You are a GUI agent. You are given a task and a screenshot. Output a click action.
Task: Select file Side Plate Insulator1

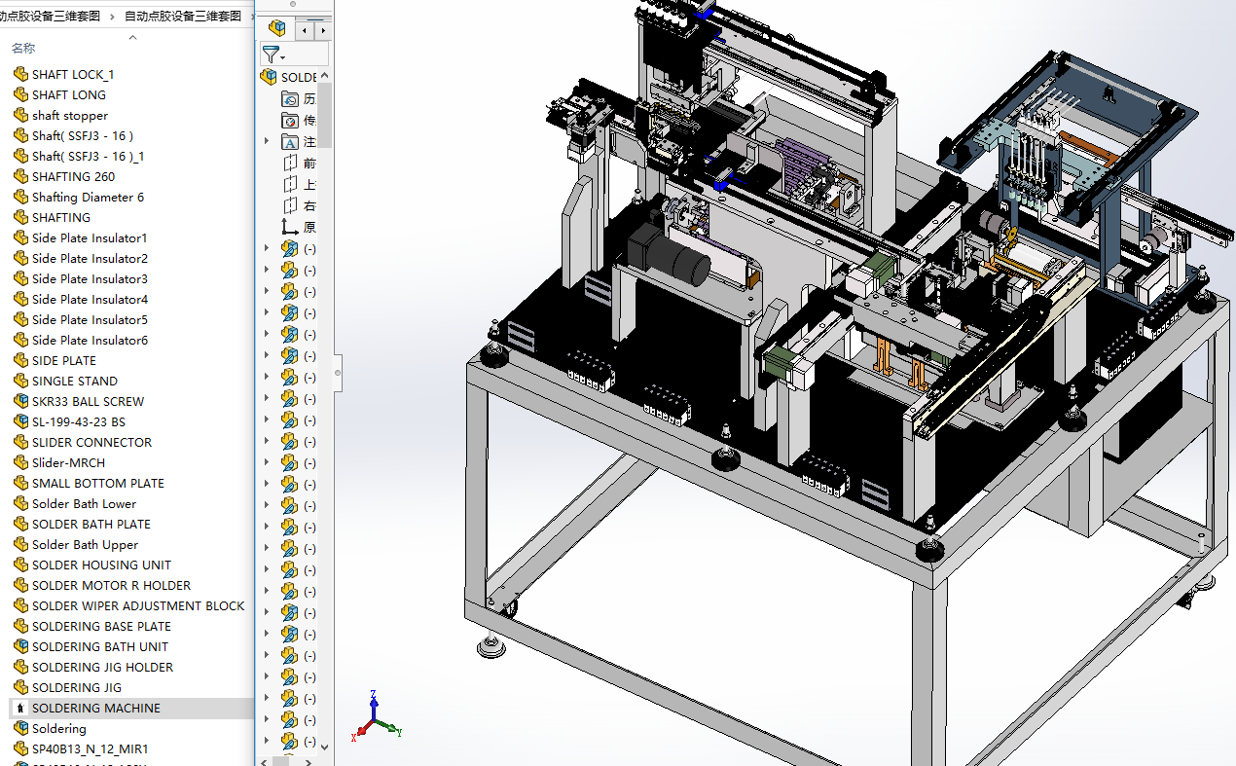[90, 237]
